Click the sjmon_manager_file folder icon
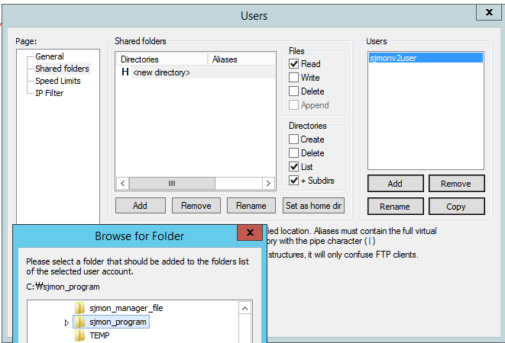505x343 pixels. (x=80, y=308)
